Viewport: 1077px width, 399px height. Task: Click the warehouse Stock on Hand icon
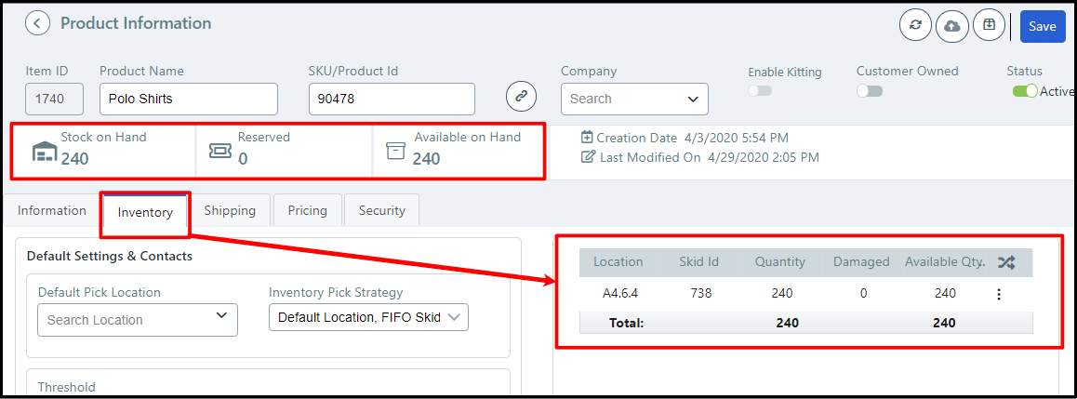[x=45, y=151]
